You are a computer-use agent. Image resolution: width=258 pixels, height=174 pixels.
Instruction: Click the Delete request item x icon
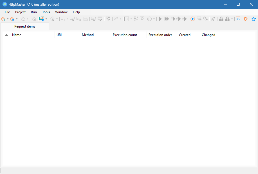coord(79,19)
